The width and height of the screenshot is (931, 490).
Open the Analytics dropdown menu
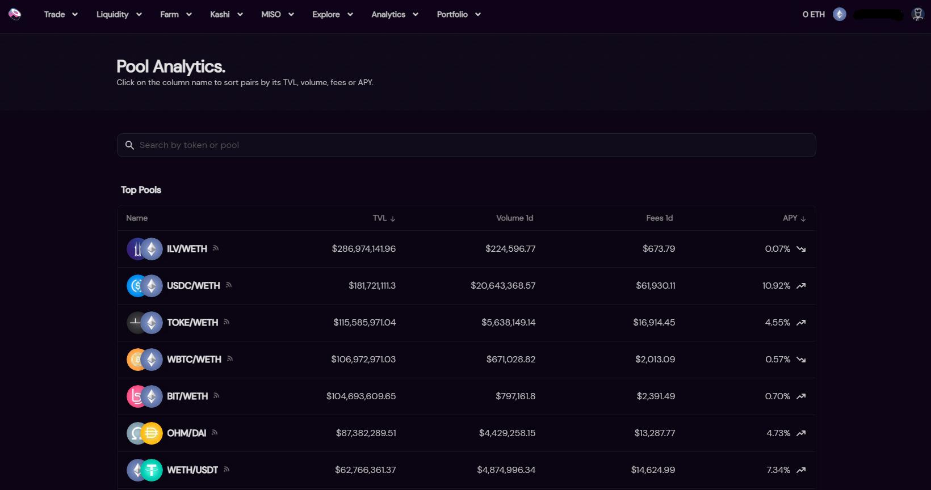(395, 14)
